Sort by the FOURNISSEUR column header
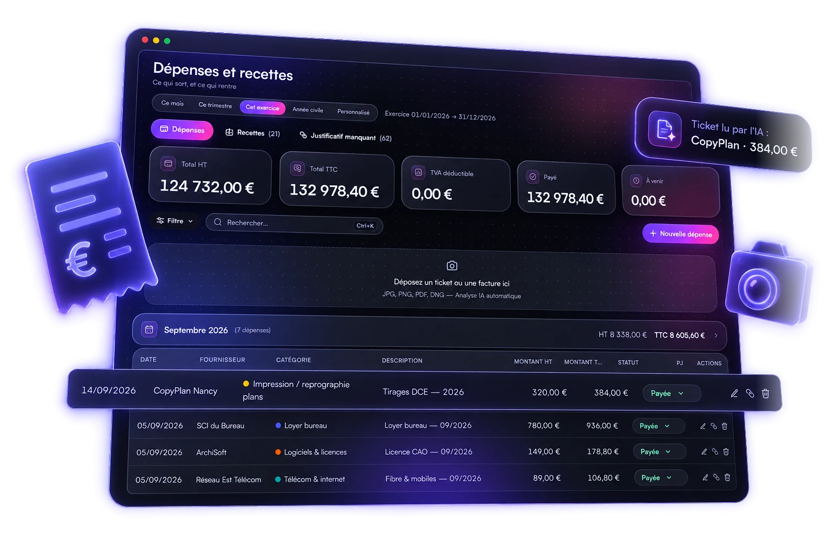This screenshot has width=830, height=553. click(223, 360)
